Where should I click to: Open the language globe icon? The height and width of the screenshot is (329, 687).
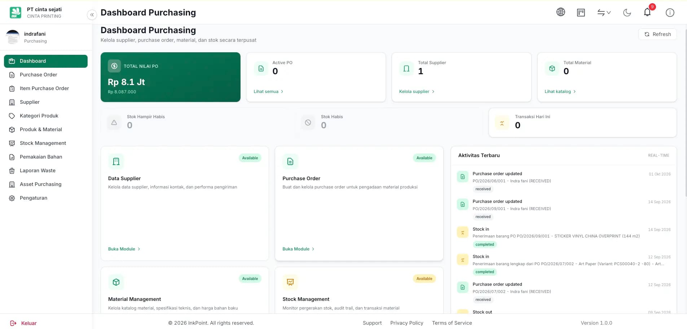pos(561,12)
